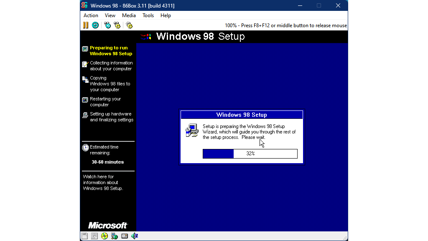428x241 pixels.
Task: Send Ctrl+Alt+Esc using toolbar icon
Action: [x=117, y=25]
